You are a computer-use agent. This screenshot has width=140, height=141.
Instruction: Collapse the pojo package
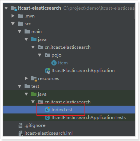point(39,55)
